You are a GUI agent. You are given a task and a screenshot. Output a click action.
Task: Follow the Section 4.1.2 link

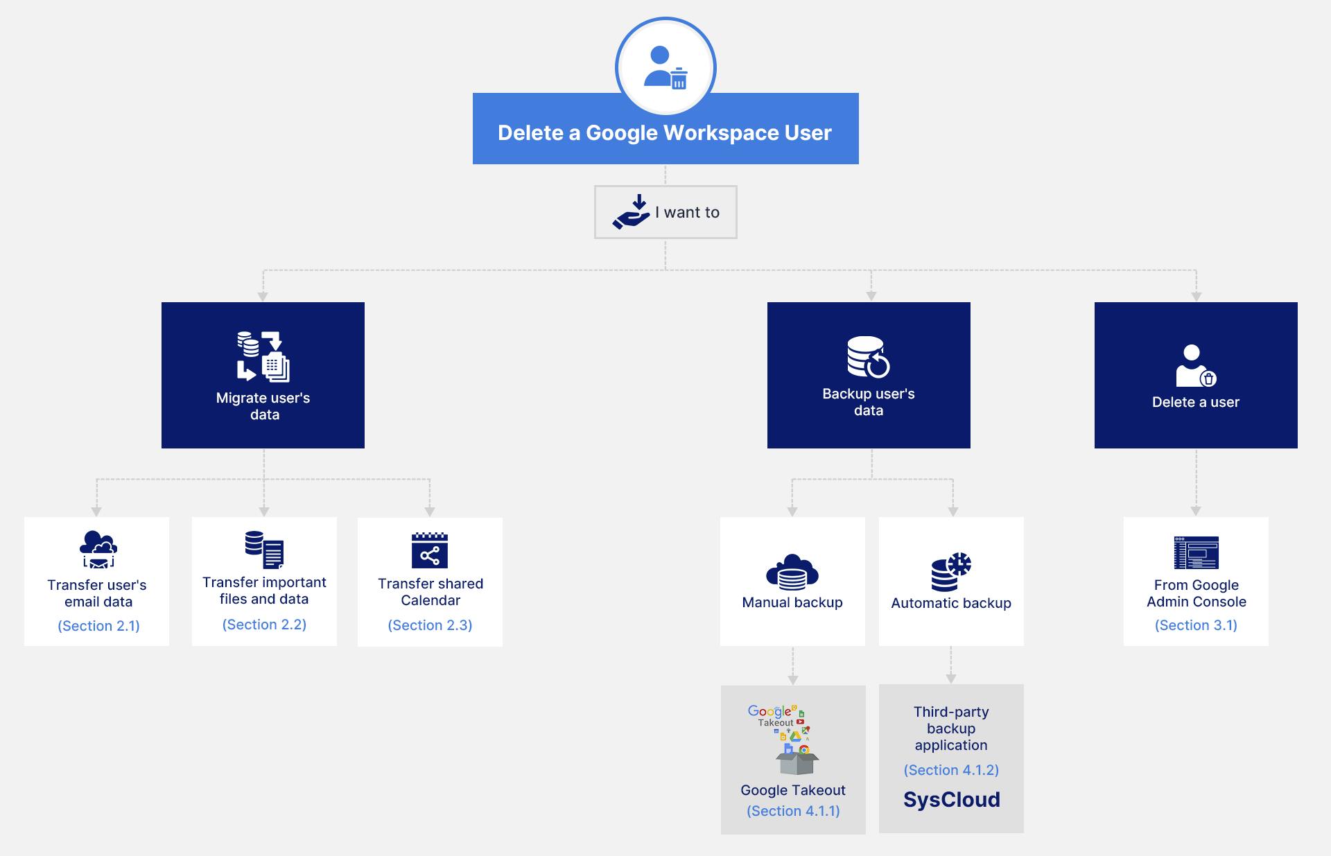click(x=951, y=770)
